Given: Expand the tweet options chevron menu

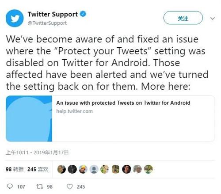Looking at the screenshot, I should [x=213, y=19].
